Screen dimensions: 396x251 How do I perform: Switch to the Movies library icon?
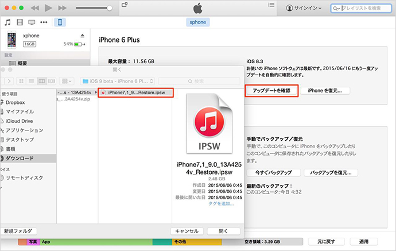20,22
